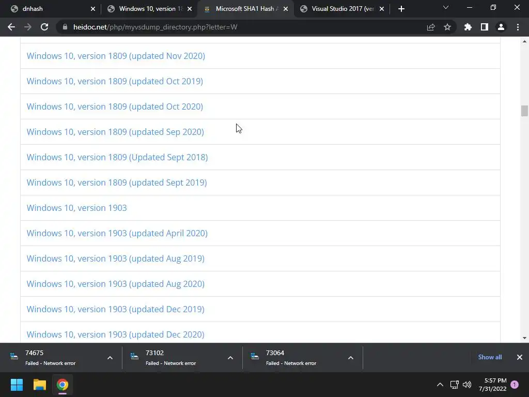Open the plain Windows 10 version 1903 link
The image size is (529, 397).
click(x=76, y=208)
